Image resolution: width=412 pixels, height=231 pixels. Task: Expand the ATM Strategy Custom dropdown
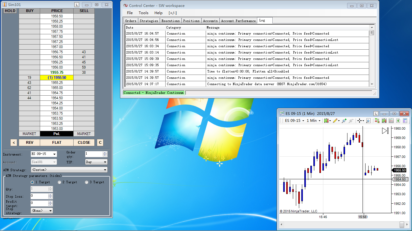pyautogui.click(x=69, y=170)
